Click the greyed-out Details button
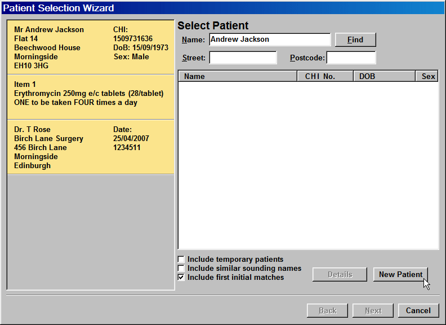The width and height of the screenshot is (446, 325). pyautogui.click(x=340, y=275)
